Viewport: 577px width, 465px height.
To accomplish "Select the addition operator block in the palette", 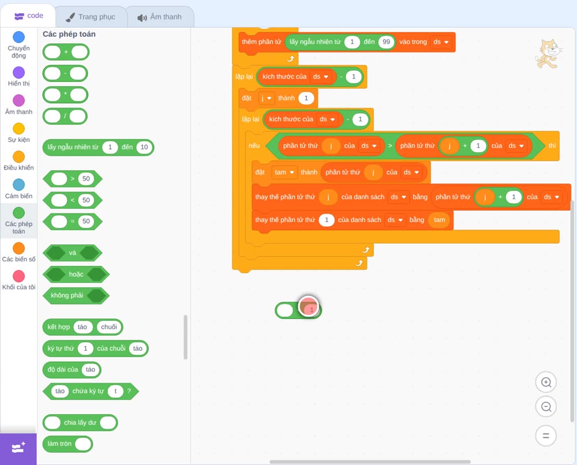I will (x=66, y=52).
